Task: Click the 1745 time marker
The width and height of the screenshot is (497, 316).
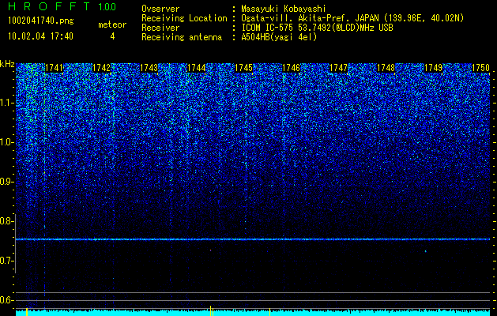Action: tap(243, 68)
